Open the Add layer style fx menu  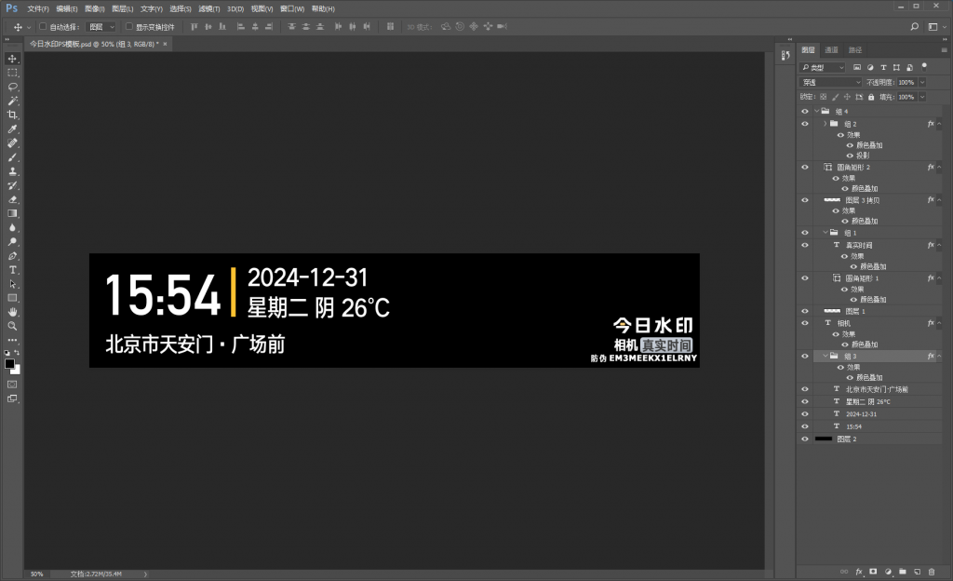(x=859, y=572)
